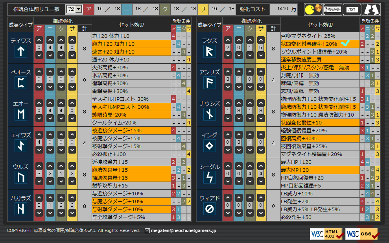Viewport: 389px width, 243px height.
Task: Open the 御魂合体前リユニ数 dropdown showing 72
Action: (x=74, y=9)
